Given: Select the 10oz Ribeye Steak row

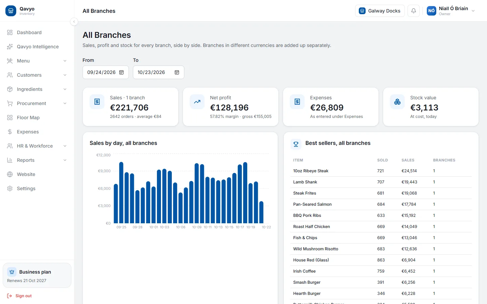Looking at the screenshot, I should (x=381, y=171).
